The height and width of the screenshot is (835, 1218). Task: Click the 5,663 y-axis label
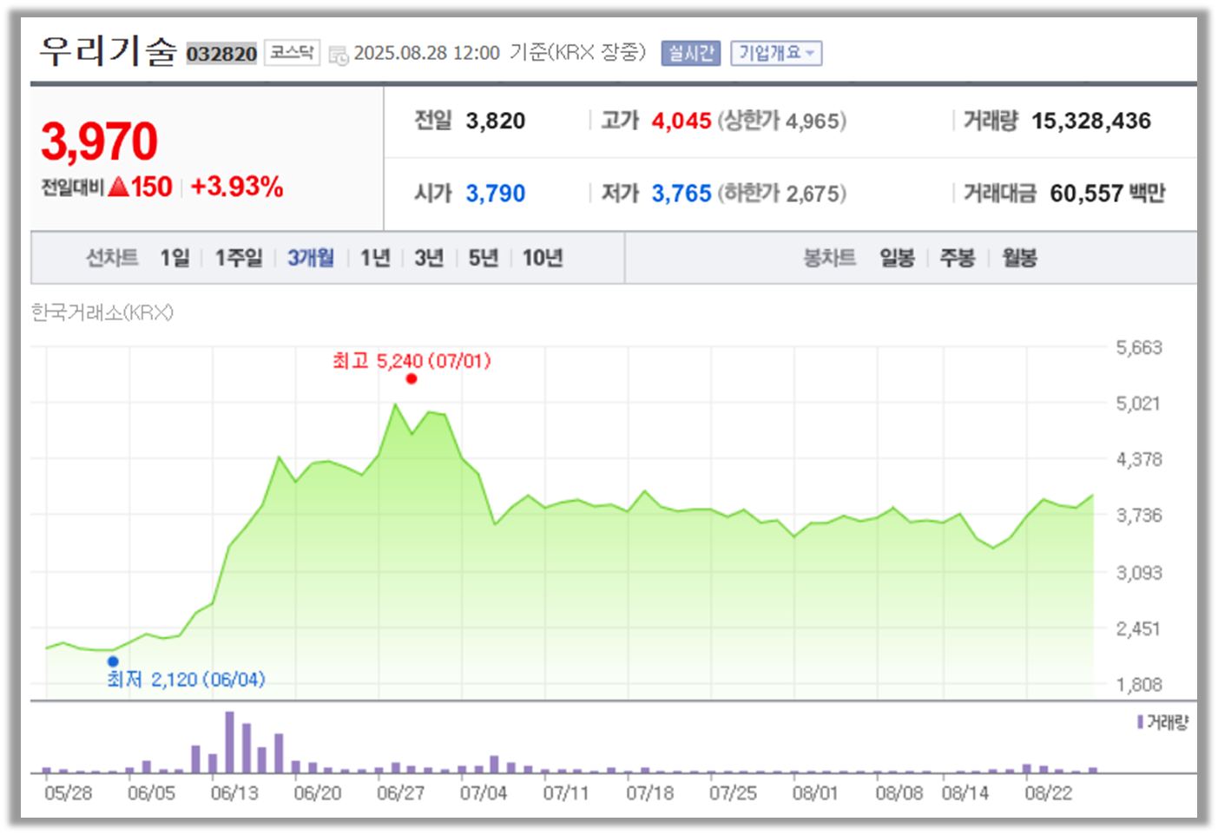pos(1139,348)
